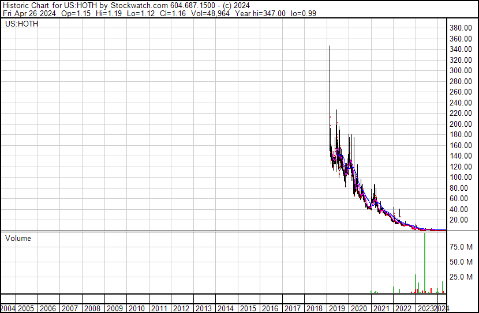Click the 2015 year label on the time axis

pos(248,308)
